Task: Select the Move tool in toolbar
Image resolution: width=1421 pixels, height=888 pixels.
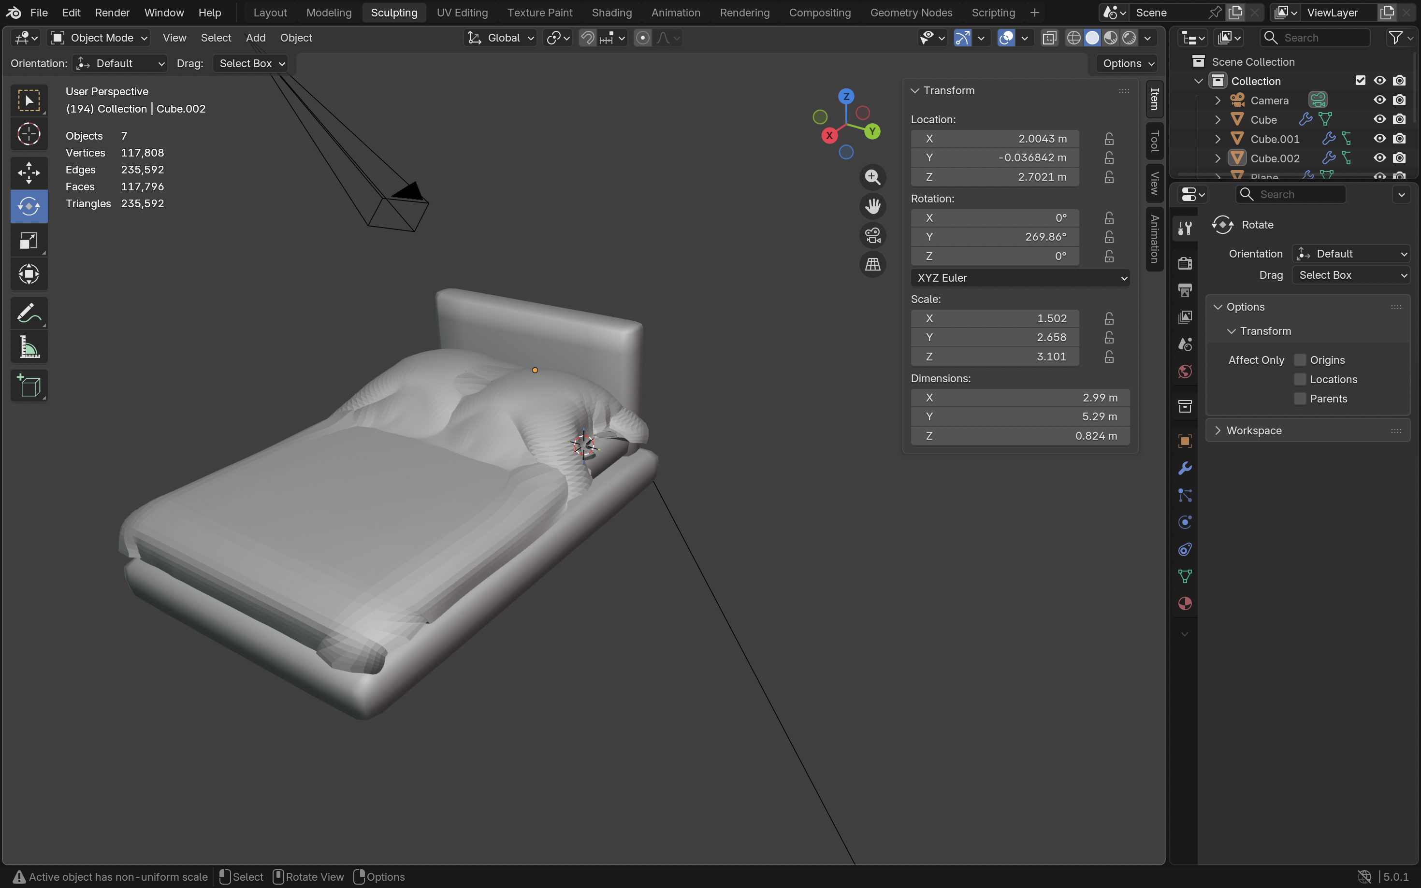Action: [28, 172]
